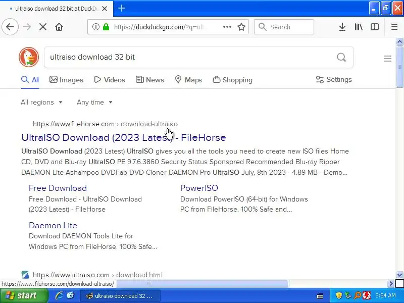Launch Internet Explorer from quick launch
The image size is (404, 303).
click(x=59, y=295)
